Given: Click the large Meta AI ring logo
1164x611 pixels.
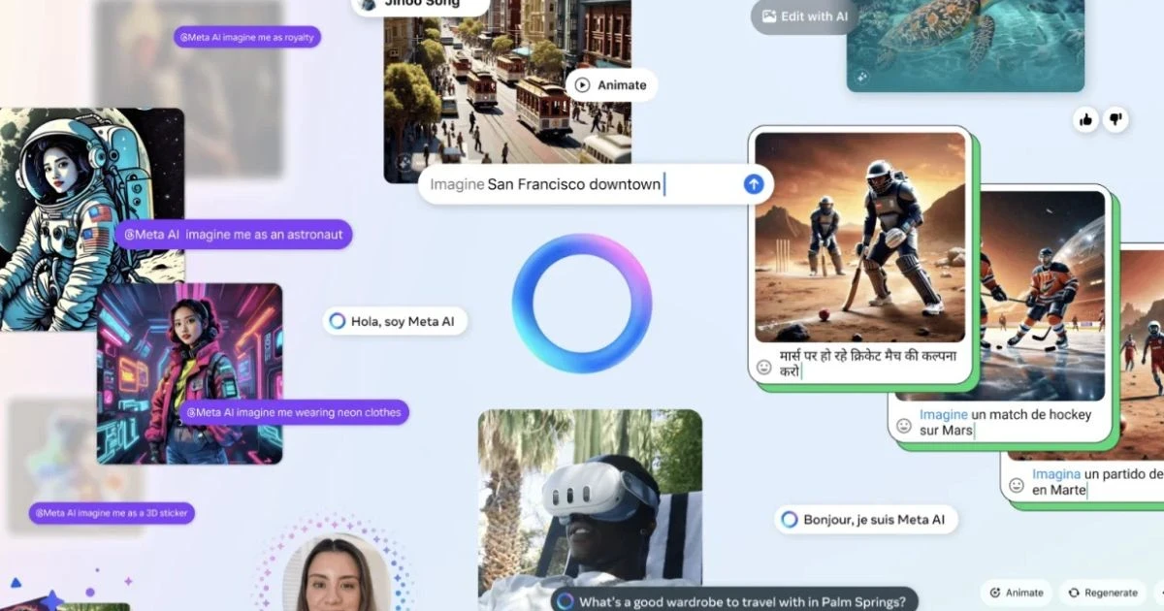Looking at the screenshot, I should pos(582,303).
